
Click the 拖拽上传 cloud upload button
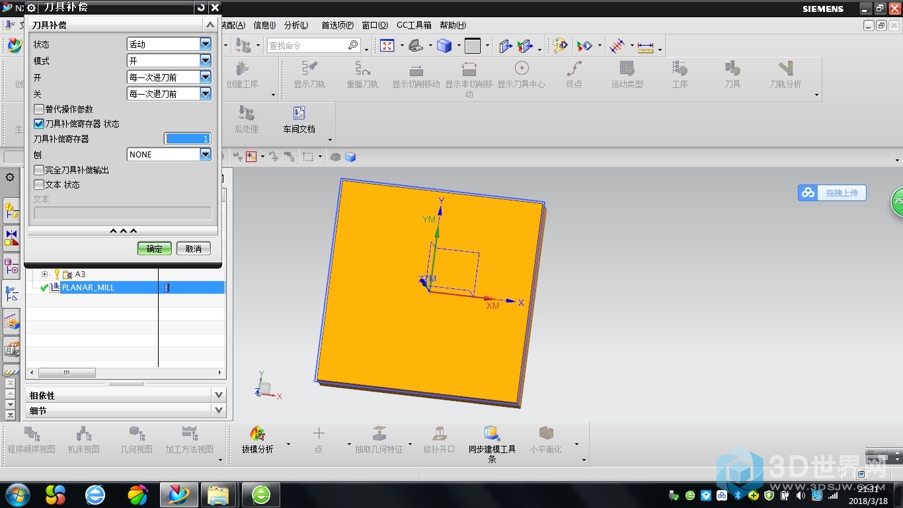[x=832, y=193]
